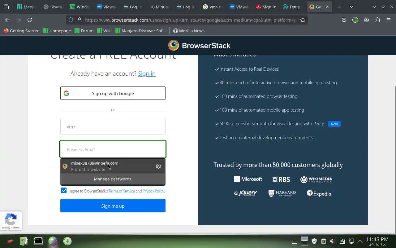Uncheck the Terms of Service agreement checkbox
Screen dimensions: 396x248
(64, 190)
